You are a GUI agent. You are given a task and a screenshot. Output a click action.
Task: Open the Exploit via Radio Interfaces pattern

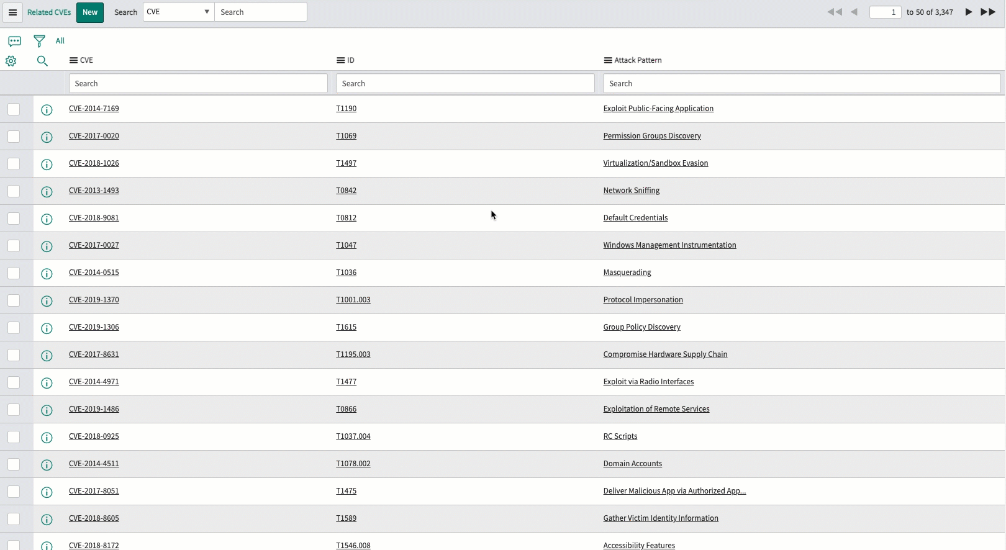pyautogui.click(x=648, y=382)
